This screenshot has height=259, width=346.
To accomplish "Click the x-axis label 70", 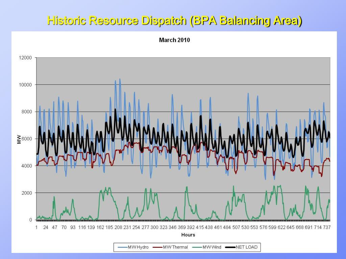I will point(64,227).
